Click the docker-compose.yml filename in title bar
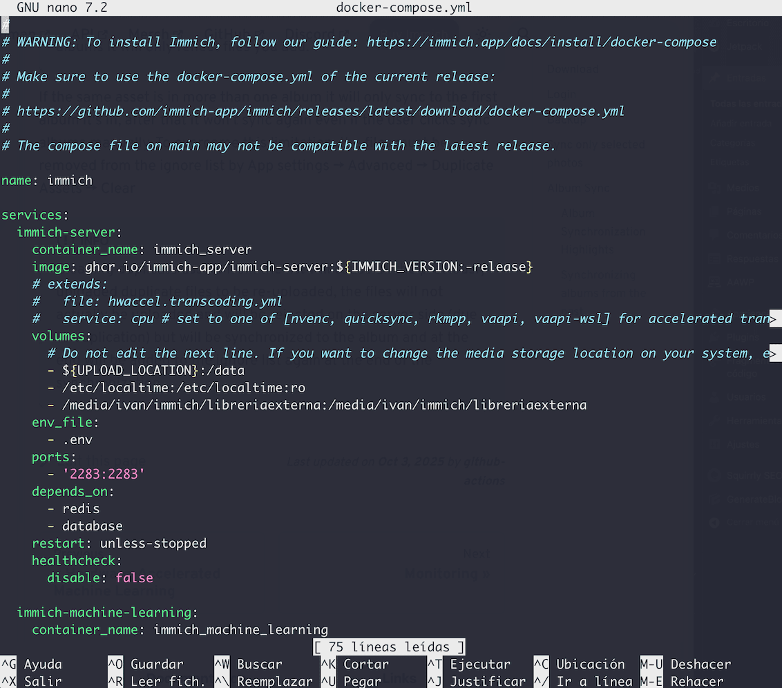Image resolution: width=782 pixels, height=688 pixels. [x=404, y=8]
